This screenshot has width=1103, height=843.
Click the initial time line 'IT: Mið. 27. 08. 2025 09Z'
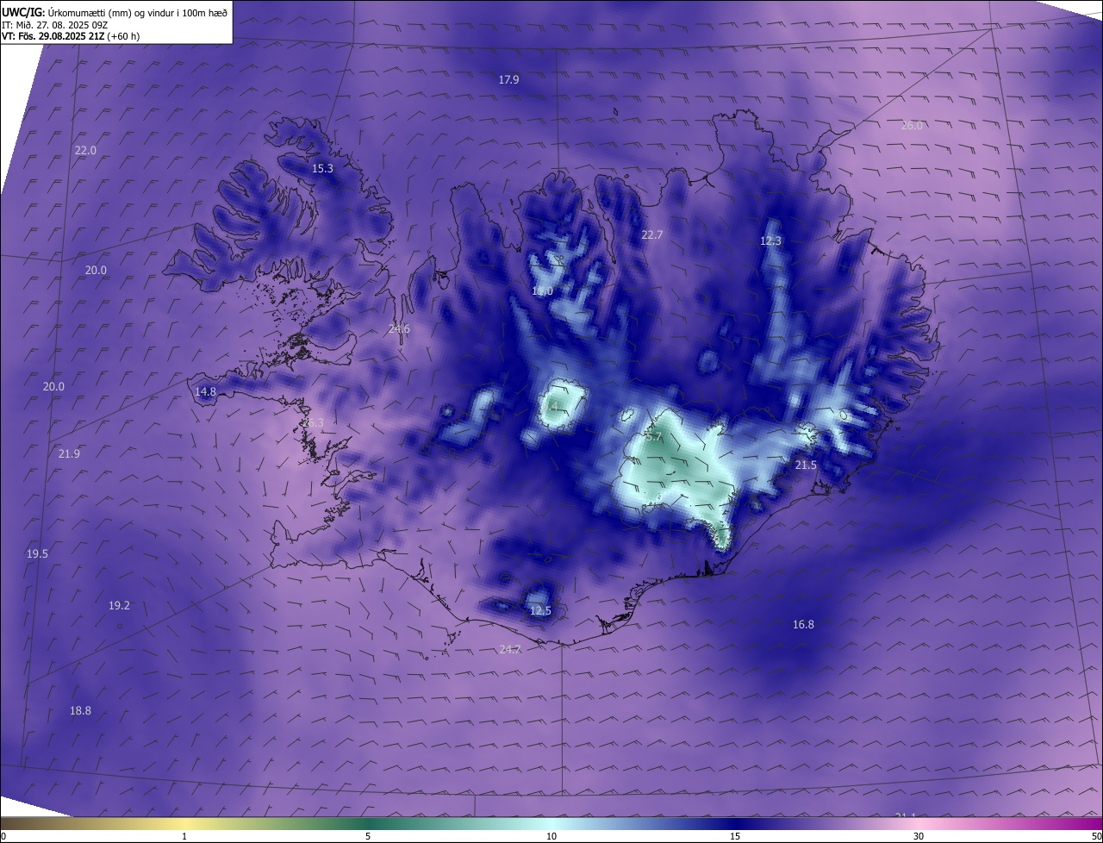(x=55, y=25)
